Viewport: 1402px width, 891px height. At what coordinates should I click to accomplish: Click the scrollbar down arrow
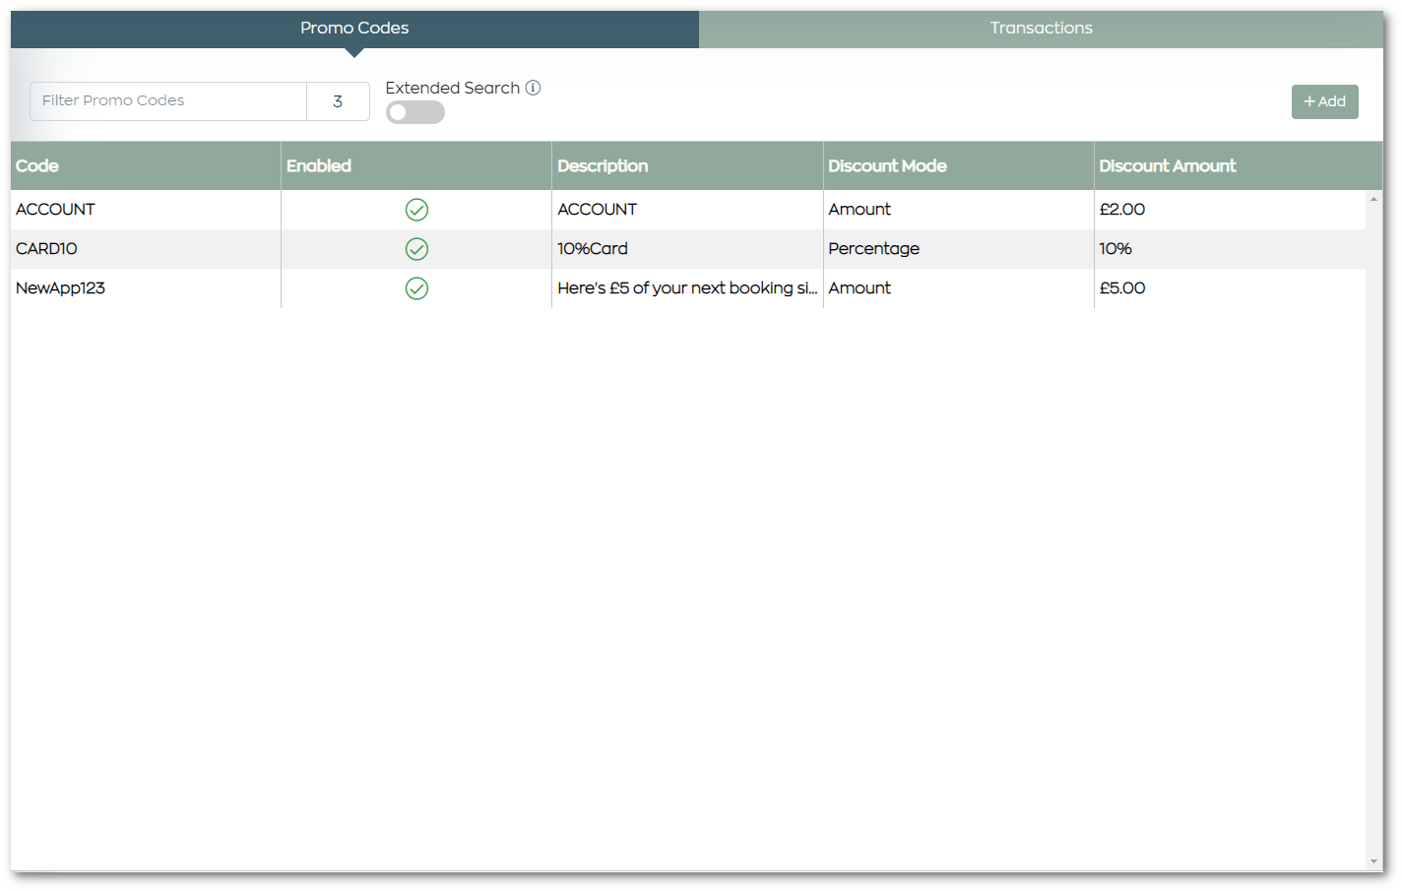1373,861
